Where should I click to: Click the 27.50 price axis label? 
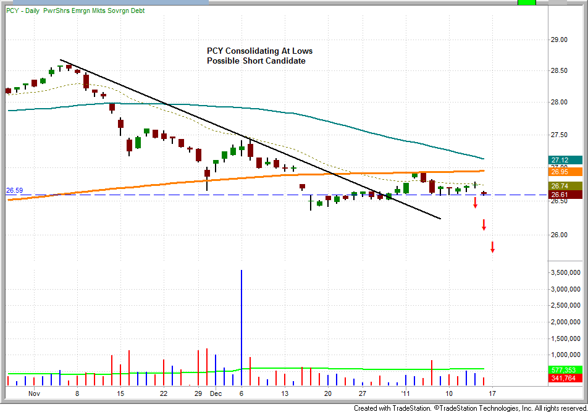[x=559, y=135]
